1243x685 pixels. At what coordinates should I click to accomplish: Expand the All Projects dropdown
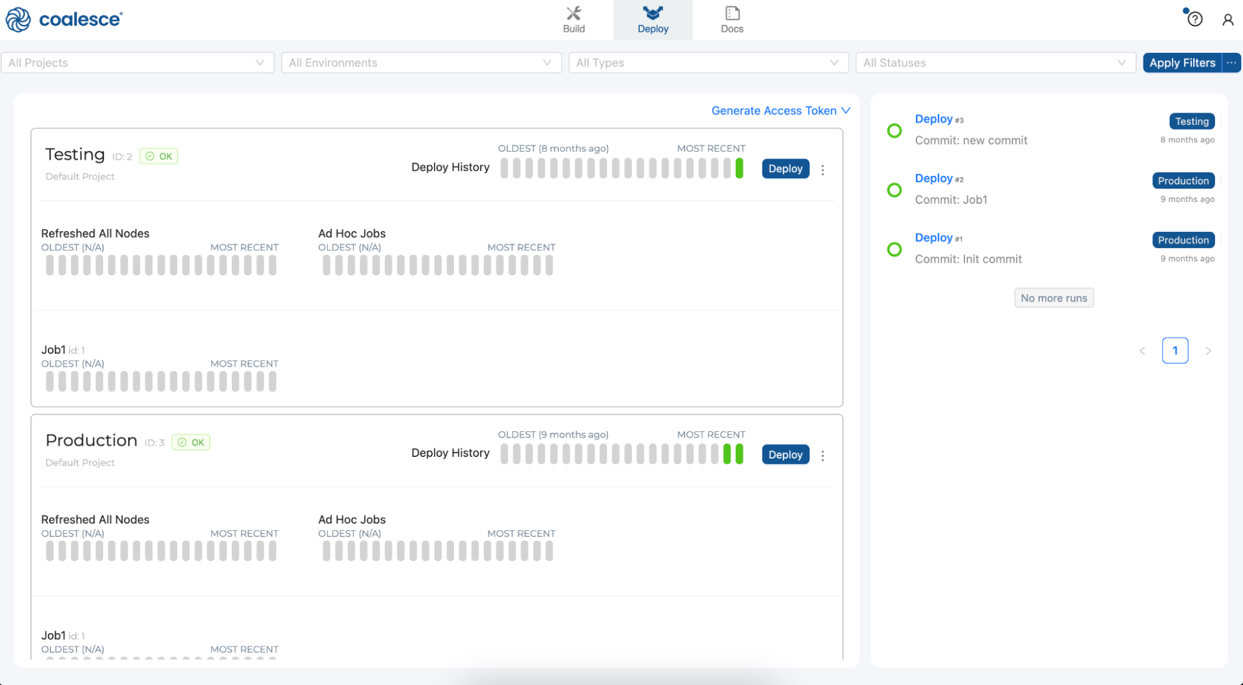point(137,63)
